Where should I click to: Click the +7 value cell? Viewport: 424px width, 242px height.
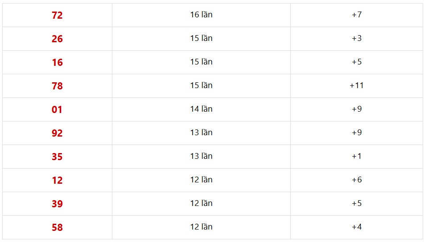(357, 15)
